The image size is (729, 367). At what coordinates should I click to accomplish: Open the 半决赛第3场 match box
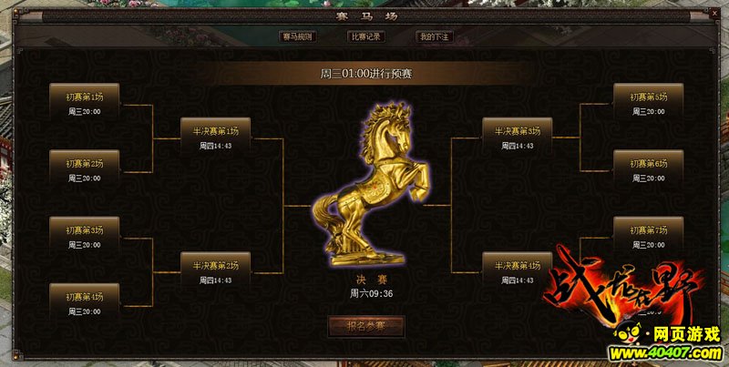pos(518,137)
